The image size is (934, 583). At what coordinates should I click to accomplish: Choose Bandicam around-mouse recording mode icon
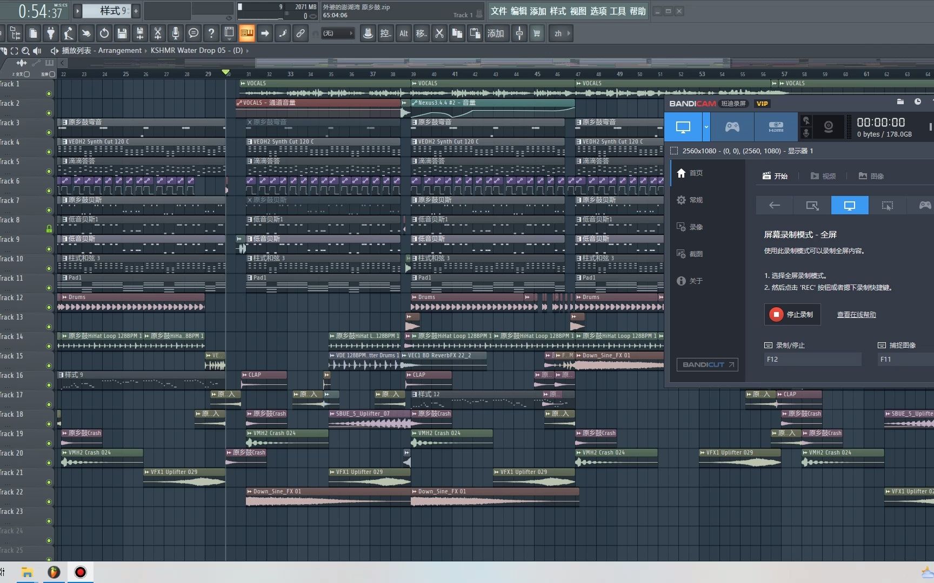pyautogui.click(x=887, y=205)
